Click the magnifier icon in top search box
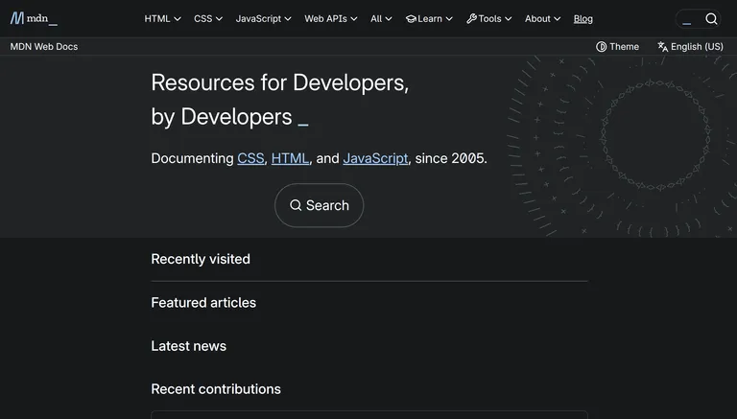The width and height of the screenshot is (737, 419). pos(711,19)
